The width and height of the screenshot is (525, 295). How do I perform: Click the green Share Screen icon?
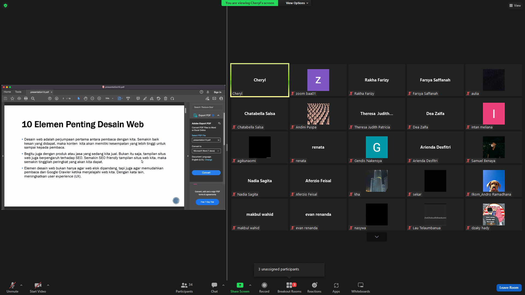240,285
